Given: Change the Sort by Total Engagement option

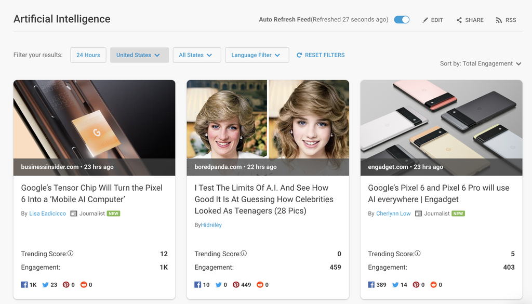Looking at the screenshot, I should 480,64.
